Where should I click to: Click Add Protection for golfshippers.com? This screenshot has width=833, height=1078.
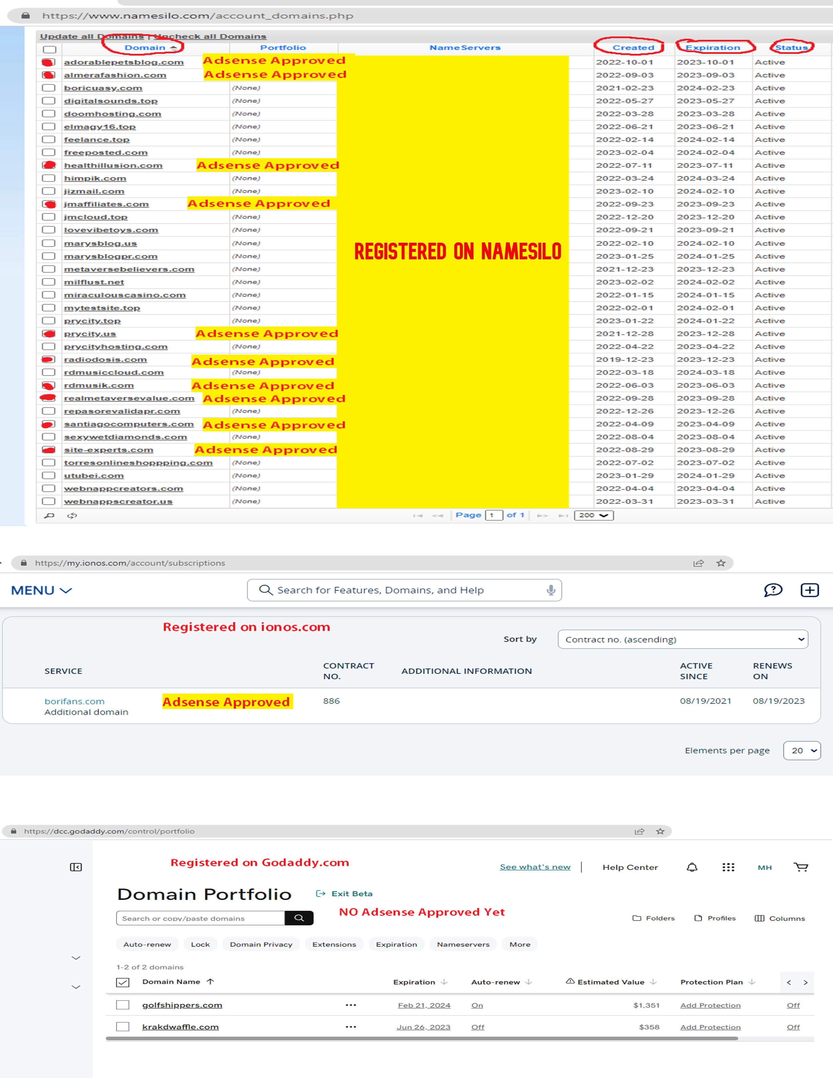(x=710, y=1005)
